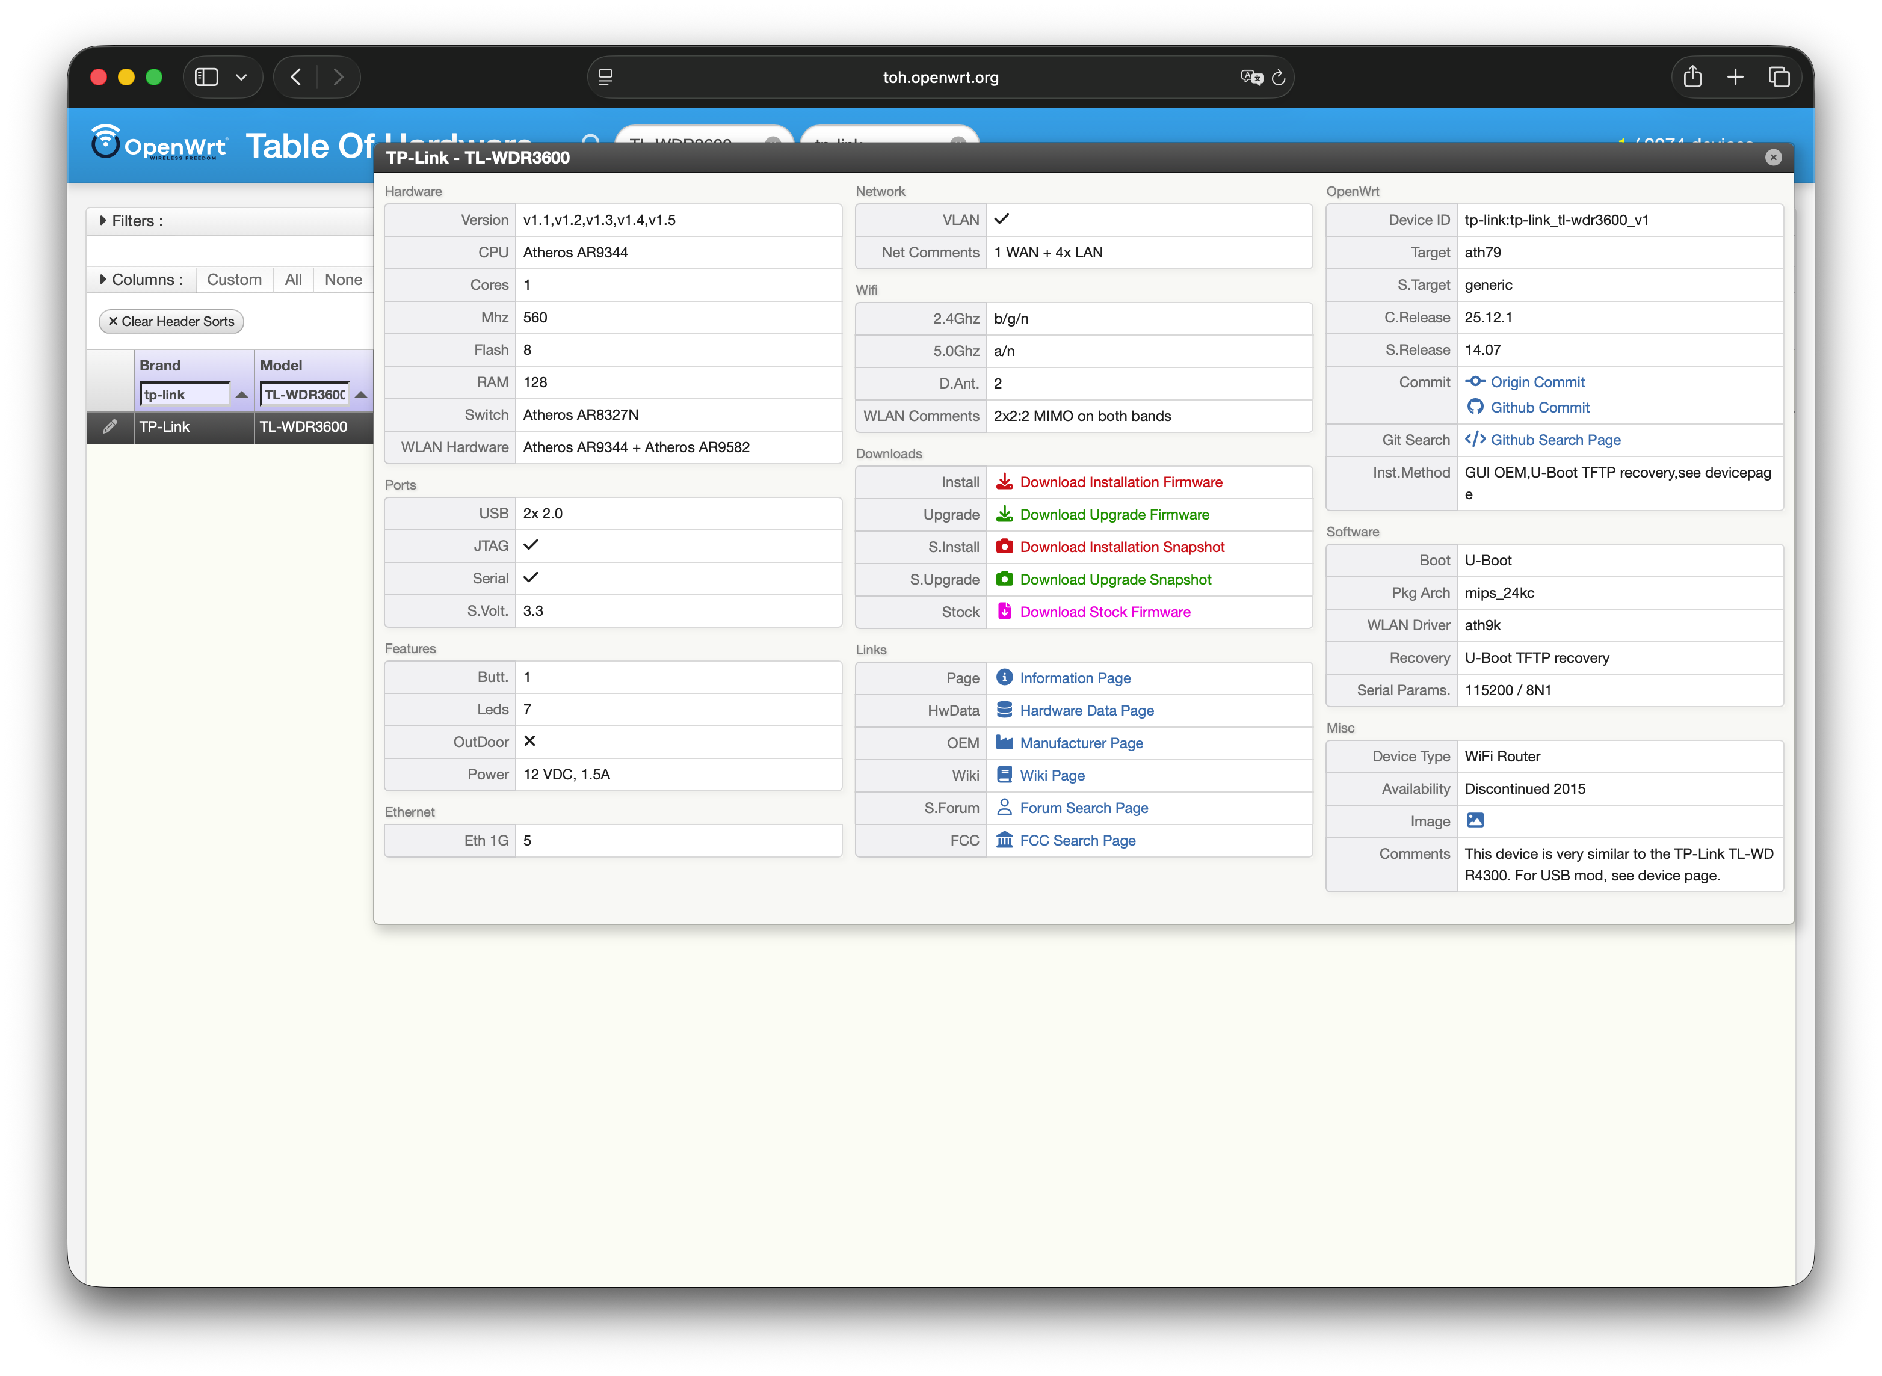
Task: Reload the page with the refresh icon
Action: tap(1279, 78)
